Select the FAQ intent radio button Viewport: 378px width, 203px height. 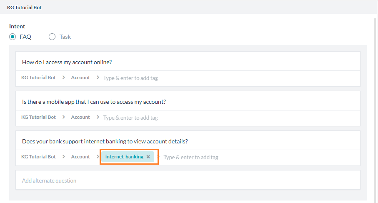13,37
